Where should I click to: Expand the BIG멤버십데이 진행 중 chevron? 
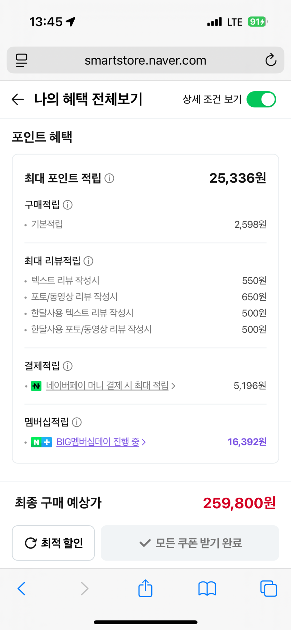[x=144, y=442]
